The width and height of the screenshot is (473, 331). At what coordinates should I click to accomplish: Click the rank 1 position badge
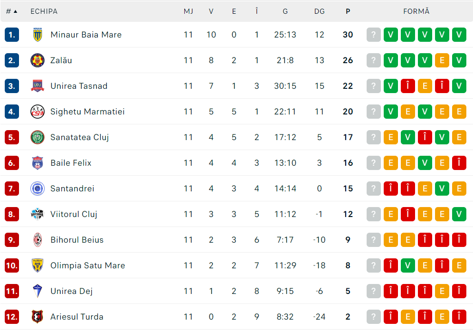pos(12,35)
